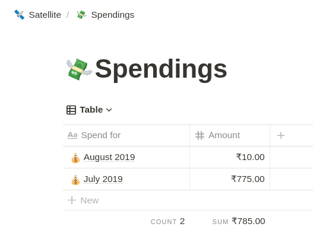Screen dimensions: 313x249
Task: Click the satellite icon in breadcrumb
Action: (20, 15)
